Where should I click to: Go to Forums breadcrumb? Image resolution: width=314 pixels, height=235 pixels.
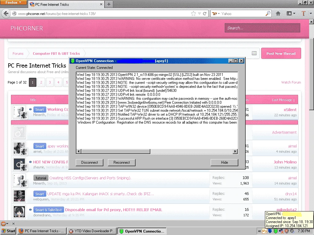pos(18,54)
